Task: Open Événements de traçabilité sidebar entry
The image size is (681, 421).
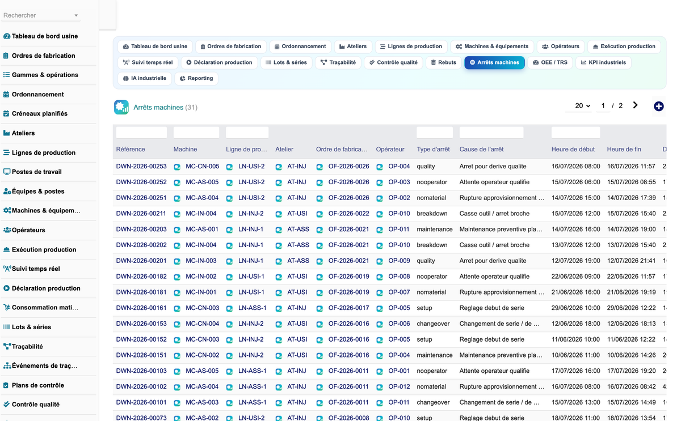Action: point(40,366)
